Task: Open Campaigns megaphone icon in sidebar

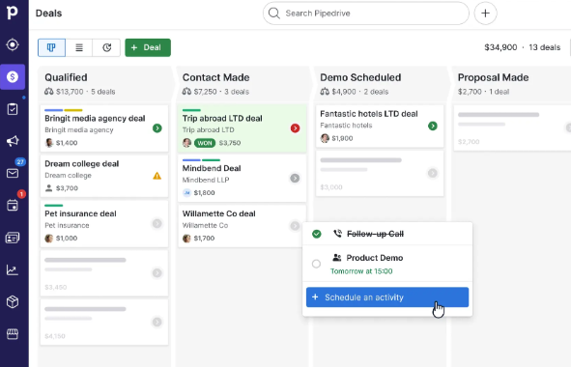Action: [13, 141]
